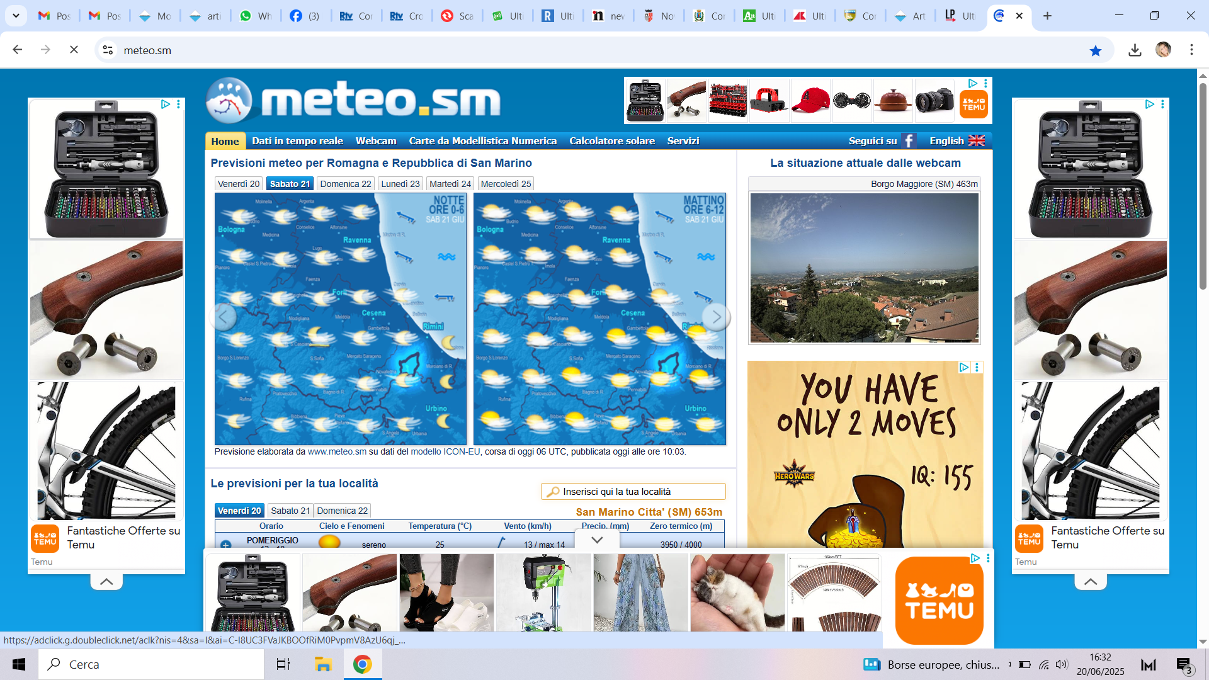
Task: Click the Windows search box Cerca
Action: [x=151, y=664]
